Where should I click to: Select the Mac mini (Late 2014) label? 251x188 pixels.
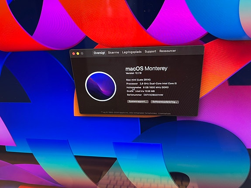(x=138, y=80)
